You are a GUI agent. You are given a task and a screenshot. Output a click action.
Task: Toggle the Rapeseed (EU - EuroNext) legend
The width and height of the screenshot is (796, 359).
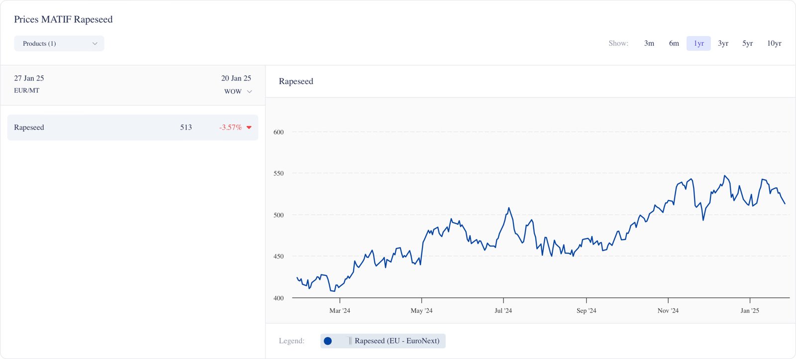click(x=397, y=341)
